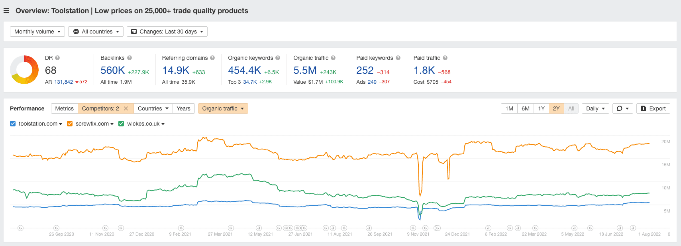681x246 pixels.
Task: Open the Daily interval dropdown
Action: tap(595, 108)
